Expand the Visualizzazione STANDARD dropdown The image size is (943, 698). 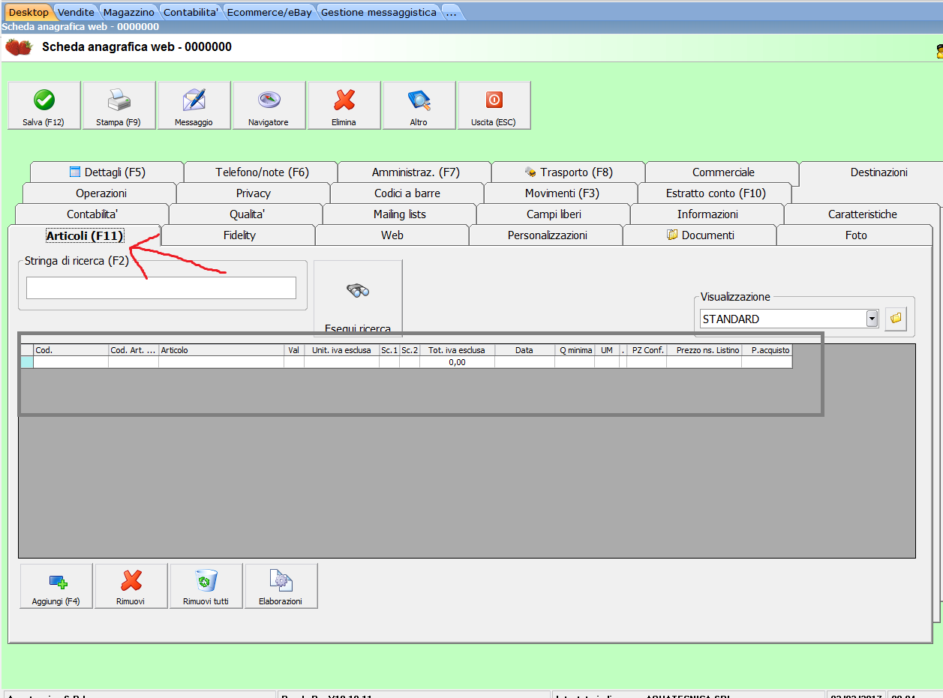coord(872,319)
